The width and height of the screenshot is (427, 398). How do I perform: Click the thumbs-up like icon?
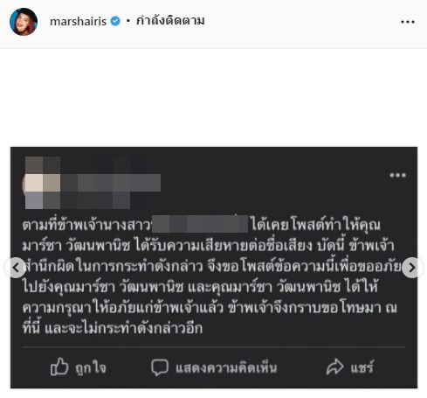(x=59, y=367)
